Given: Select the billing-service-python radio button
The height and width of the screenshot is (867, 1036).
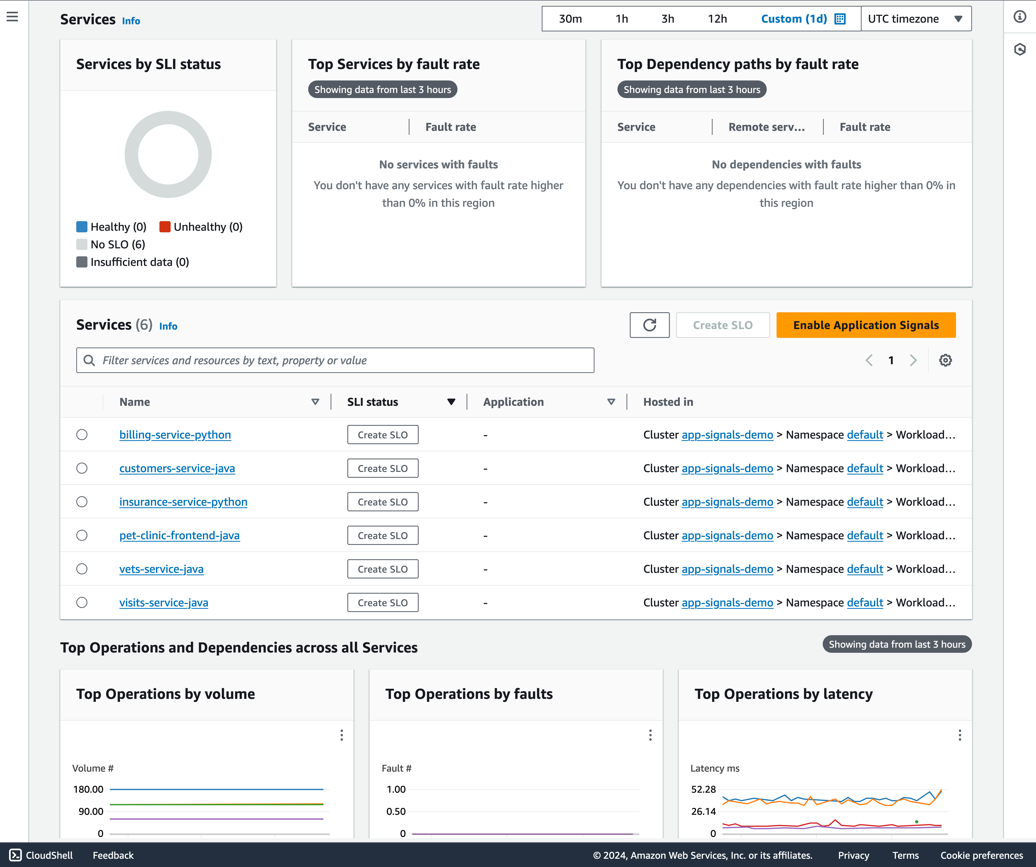Looking at the screenshot, I should pyautogui.click(x=82, y=435).
